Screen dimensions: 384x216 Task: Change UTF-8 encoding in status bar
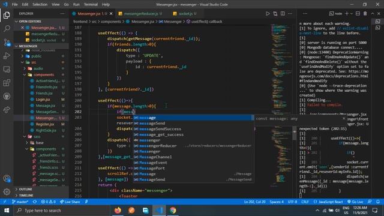pos(292,202)
